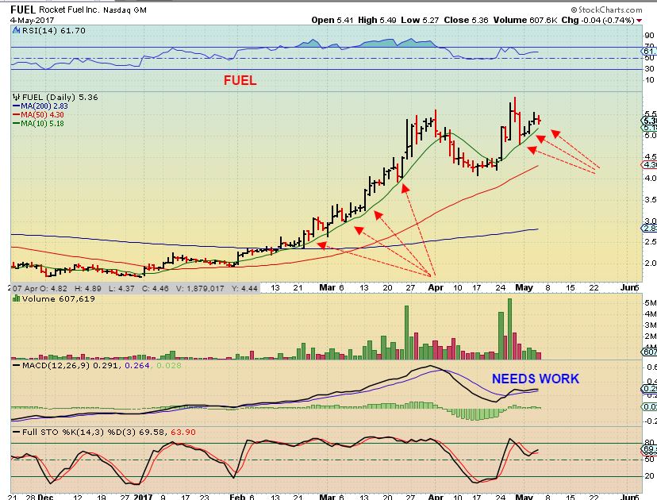The image size is (657, 500).
Task: Click the Y: 4.44 readout value
Action: pyautogui.click(x=243, y=288)
